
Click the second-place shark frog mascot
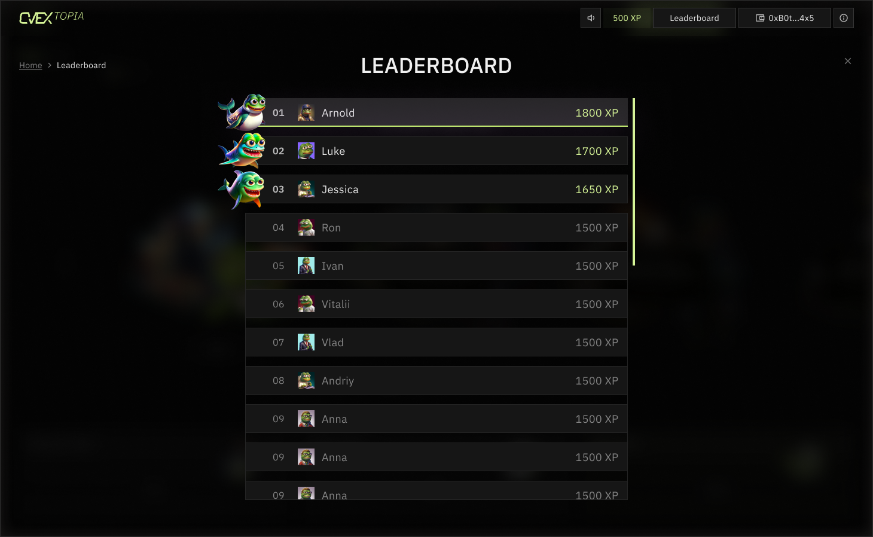tap(242, 150)
